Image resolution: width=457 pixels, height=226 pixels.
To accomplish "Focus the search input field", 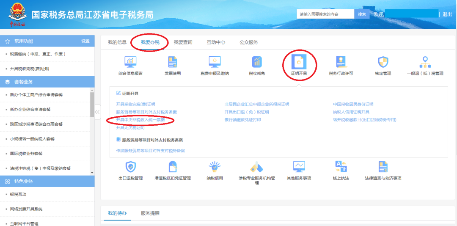I will click(x=325, y=14).
